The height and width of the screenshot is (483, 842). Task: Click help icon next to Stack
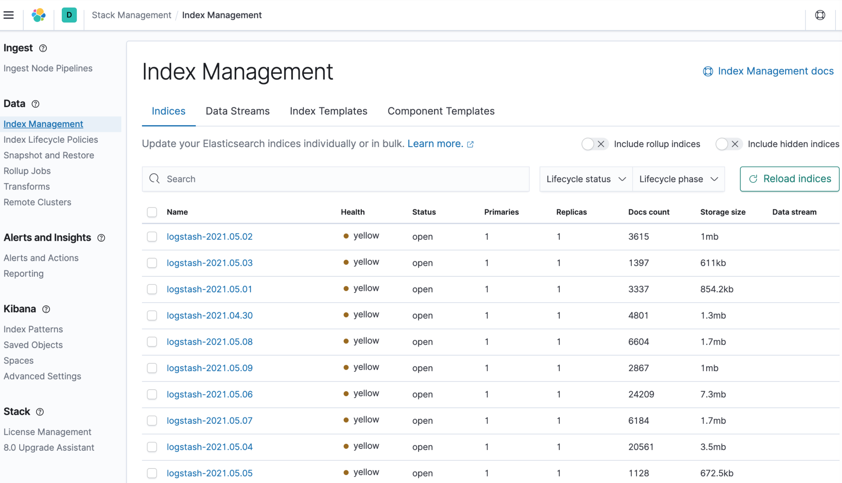click(x=40, y=412)
